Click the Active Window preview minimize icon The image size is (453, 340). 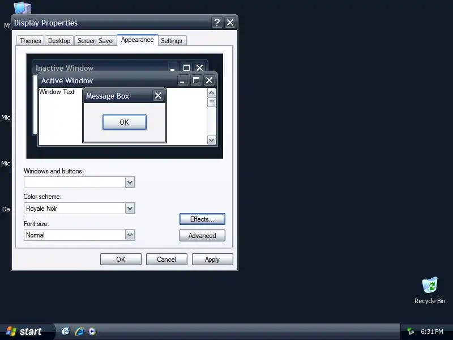(x=182, y=80)
